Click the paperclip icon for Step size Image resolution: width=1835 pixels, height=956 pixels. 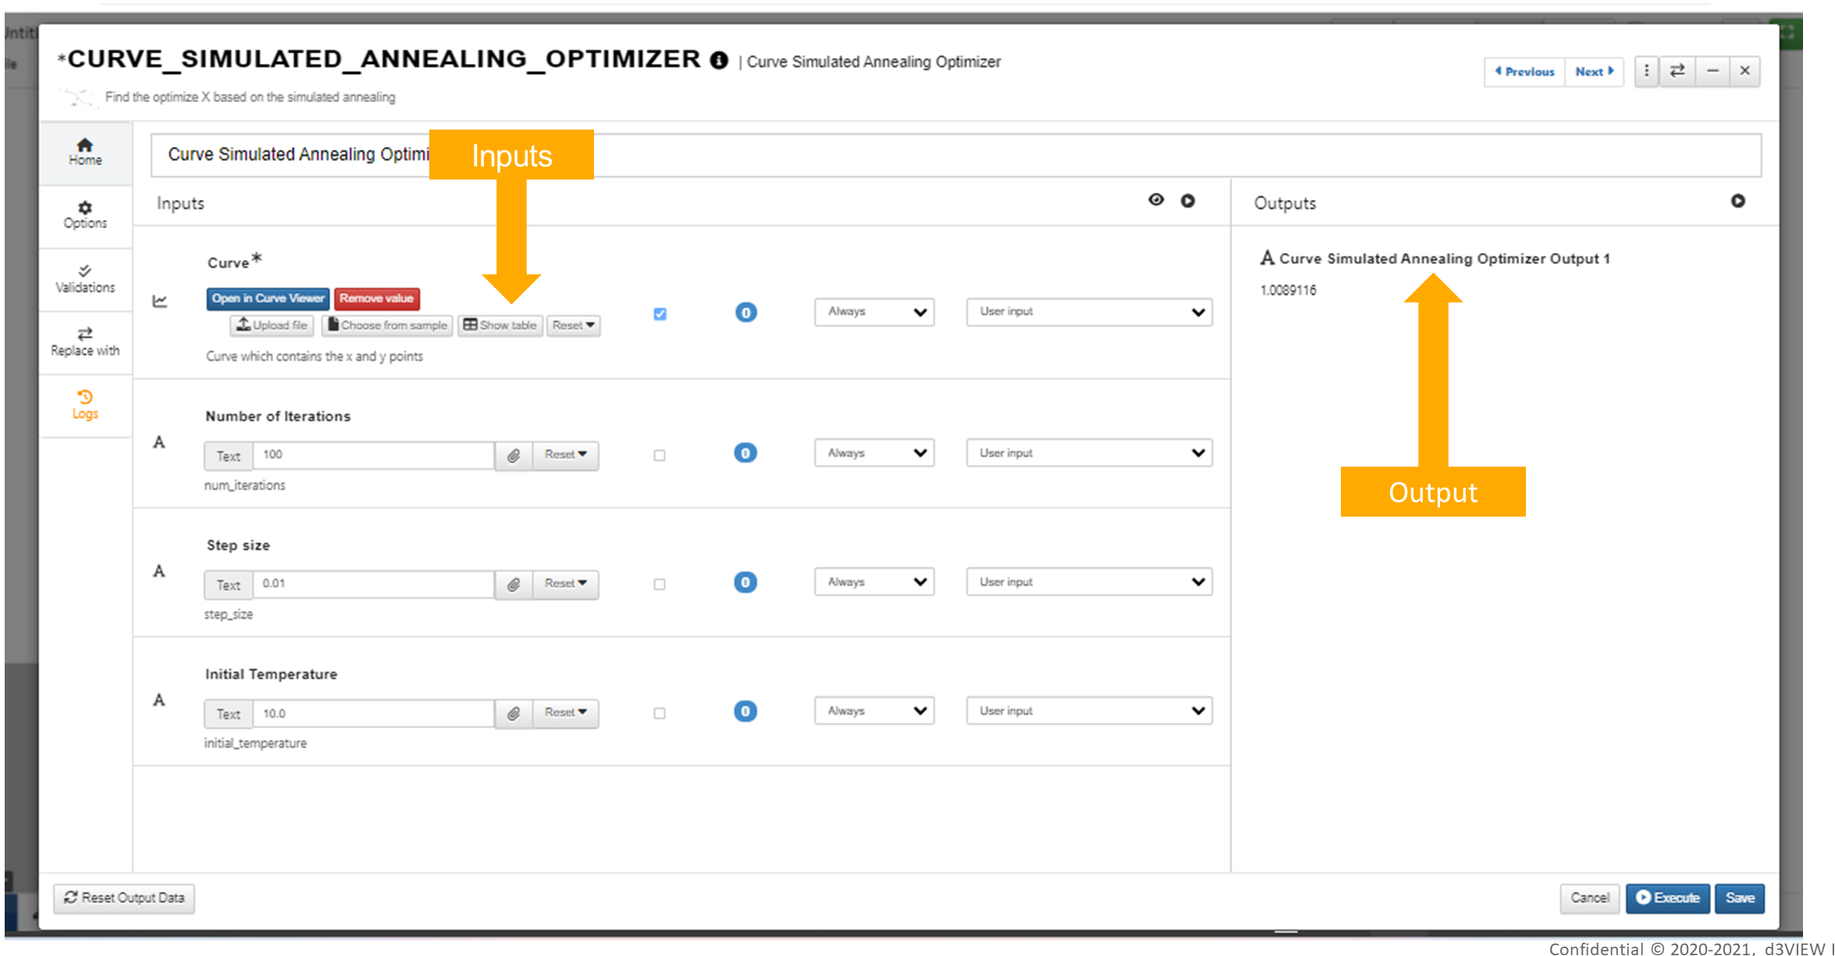pos(514,584)
